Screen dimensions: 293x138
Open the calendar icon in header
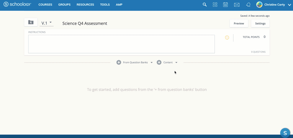[x=225, y=5]
